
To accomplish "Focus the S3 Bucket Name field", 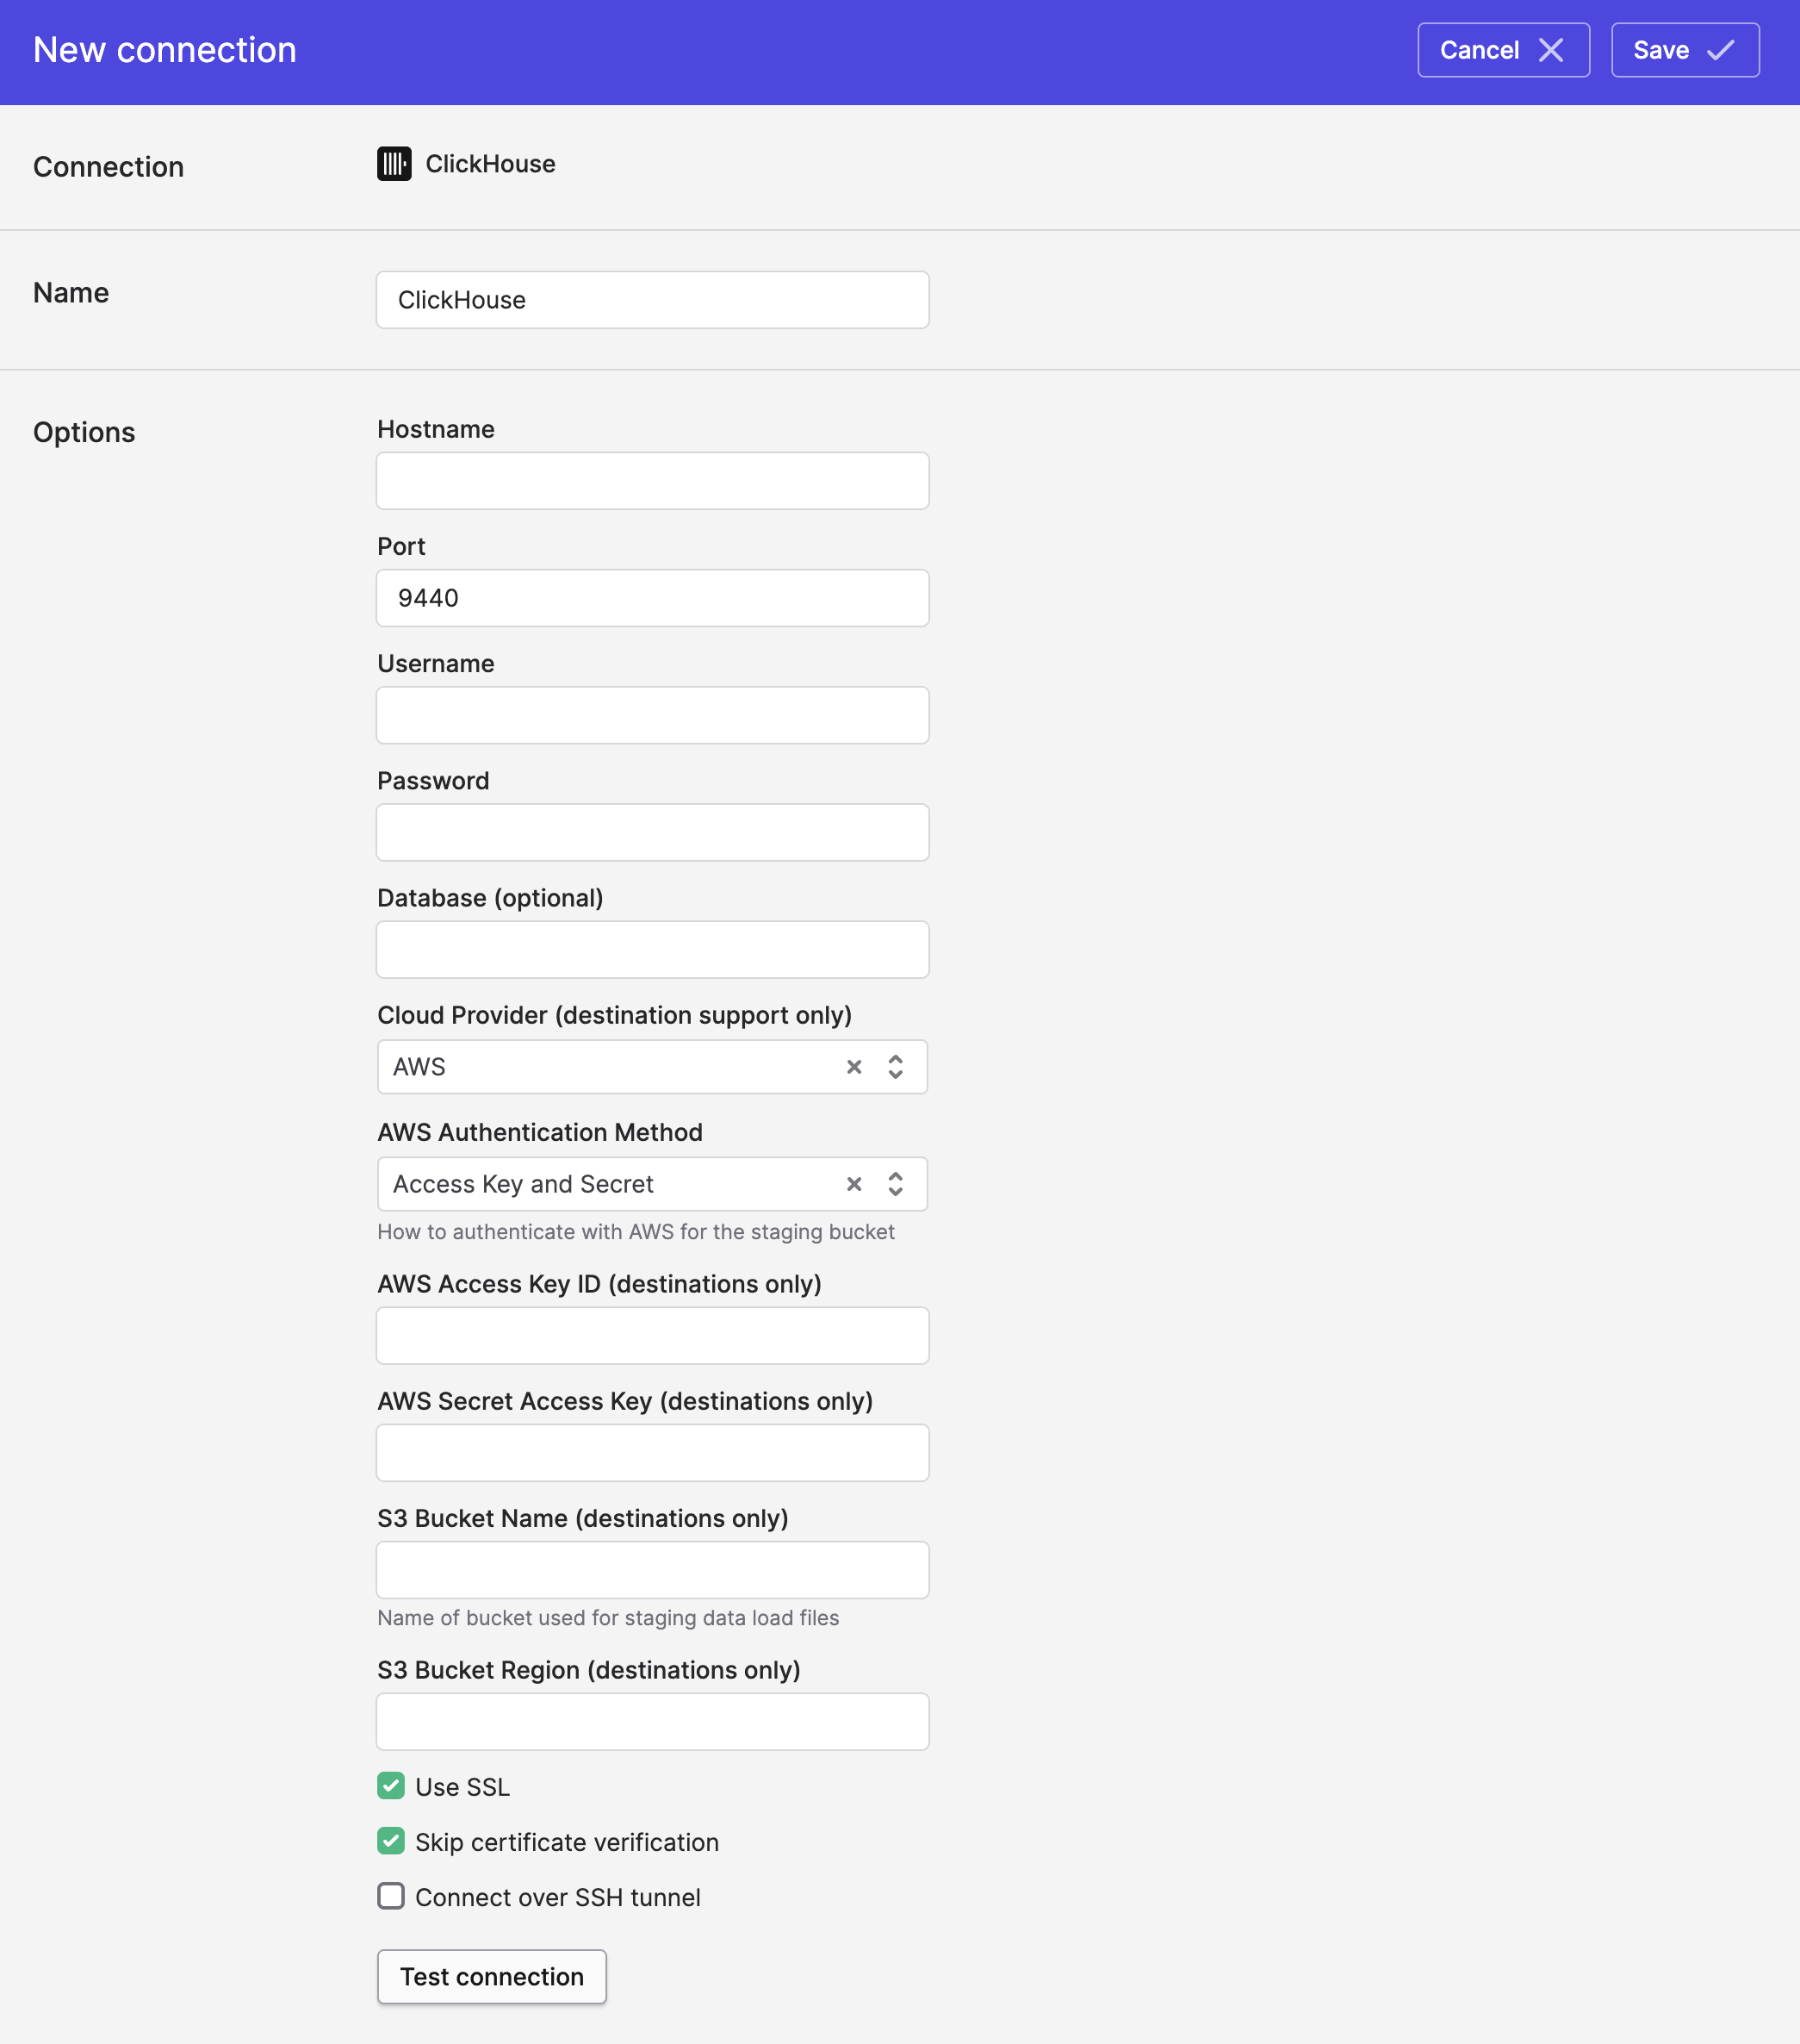I will pos(652,1570).
